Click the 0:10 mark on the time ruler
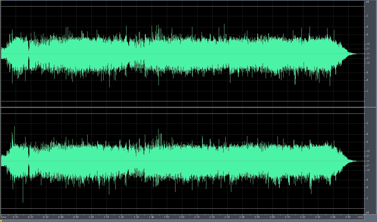Viewport: 377px width, 222px height. coord(15,217)
